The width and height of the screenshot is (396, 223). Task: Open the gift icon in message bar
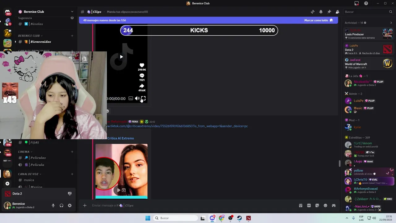[300, 205]
